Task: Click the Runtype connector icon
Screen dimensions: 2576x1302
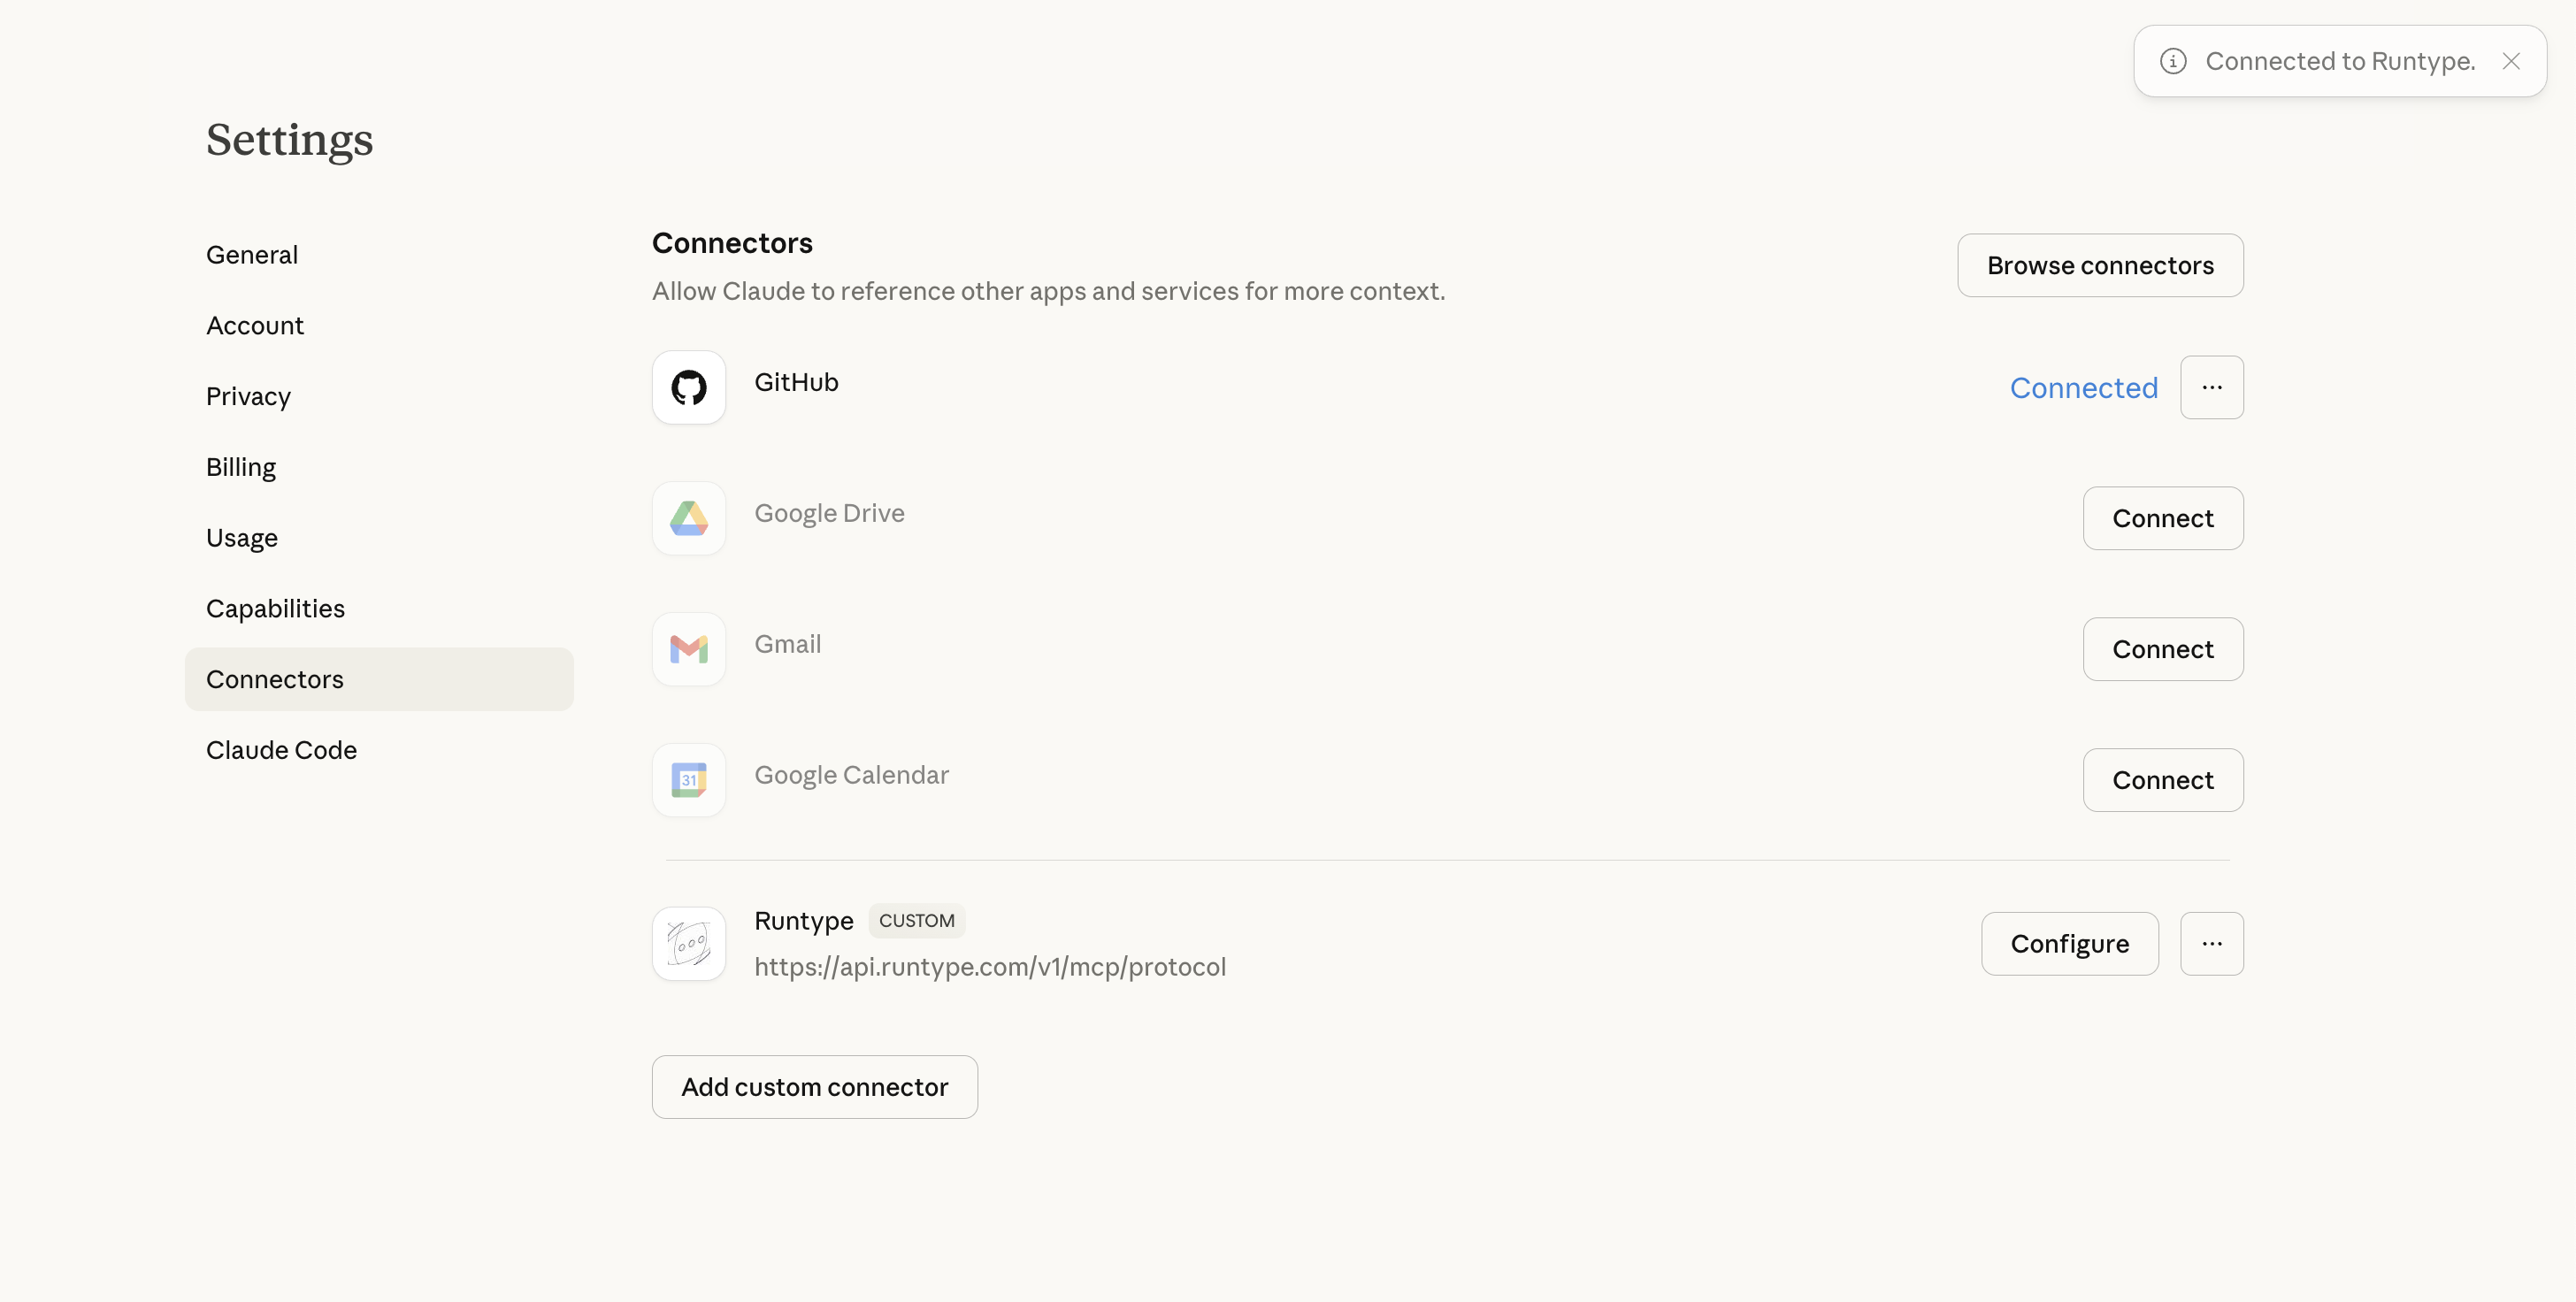Action: click(x=688, y=943)
